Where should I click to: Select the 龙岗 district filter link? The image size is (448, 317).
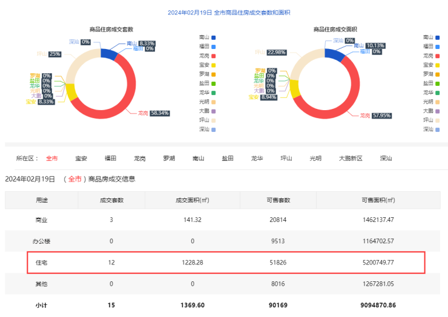tap(139, 158)
